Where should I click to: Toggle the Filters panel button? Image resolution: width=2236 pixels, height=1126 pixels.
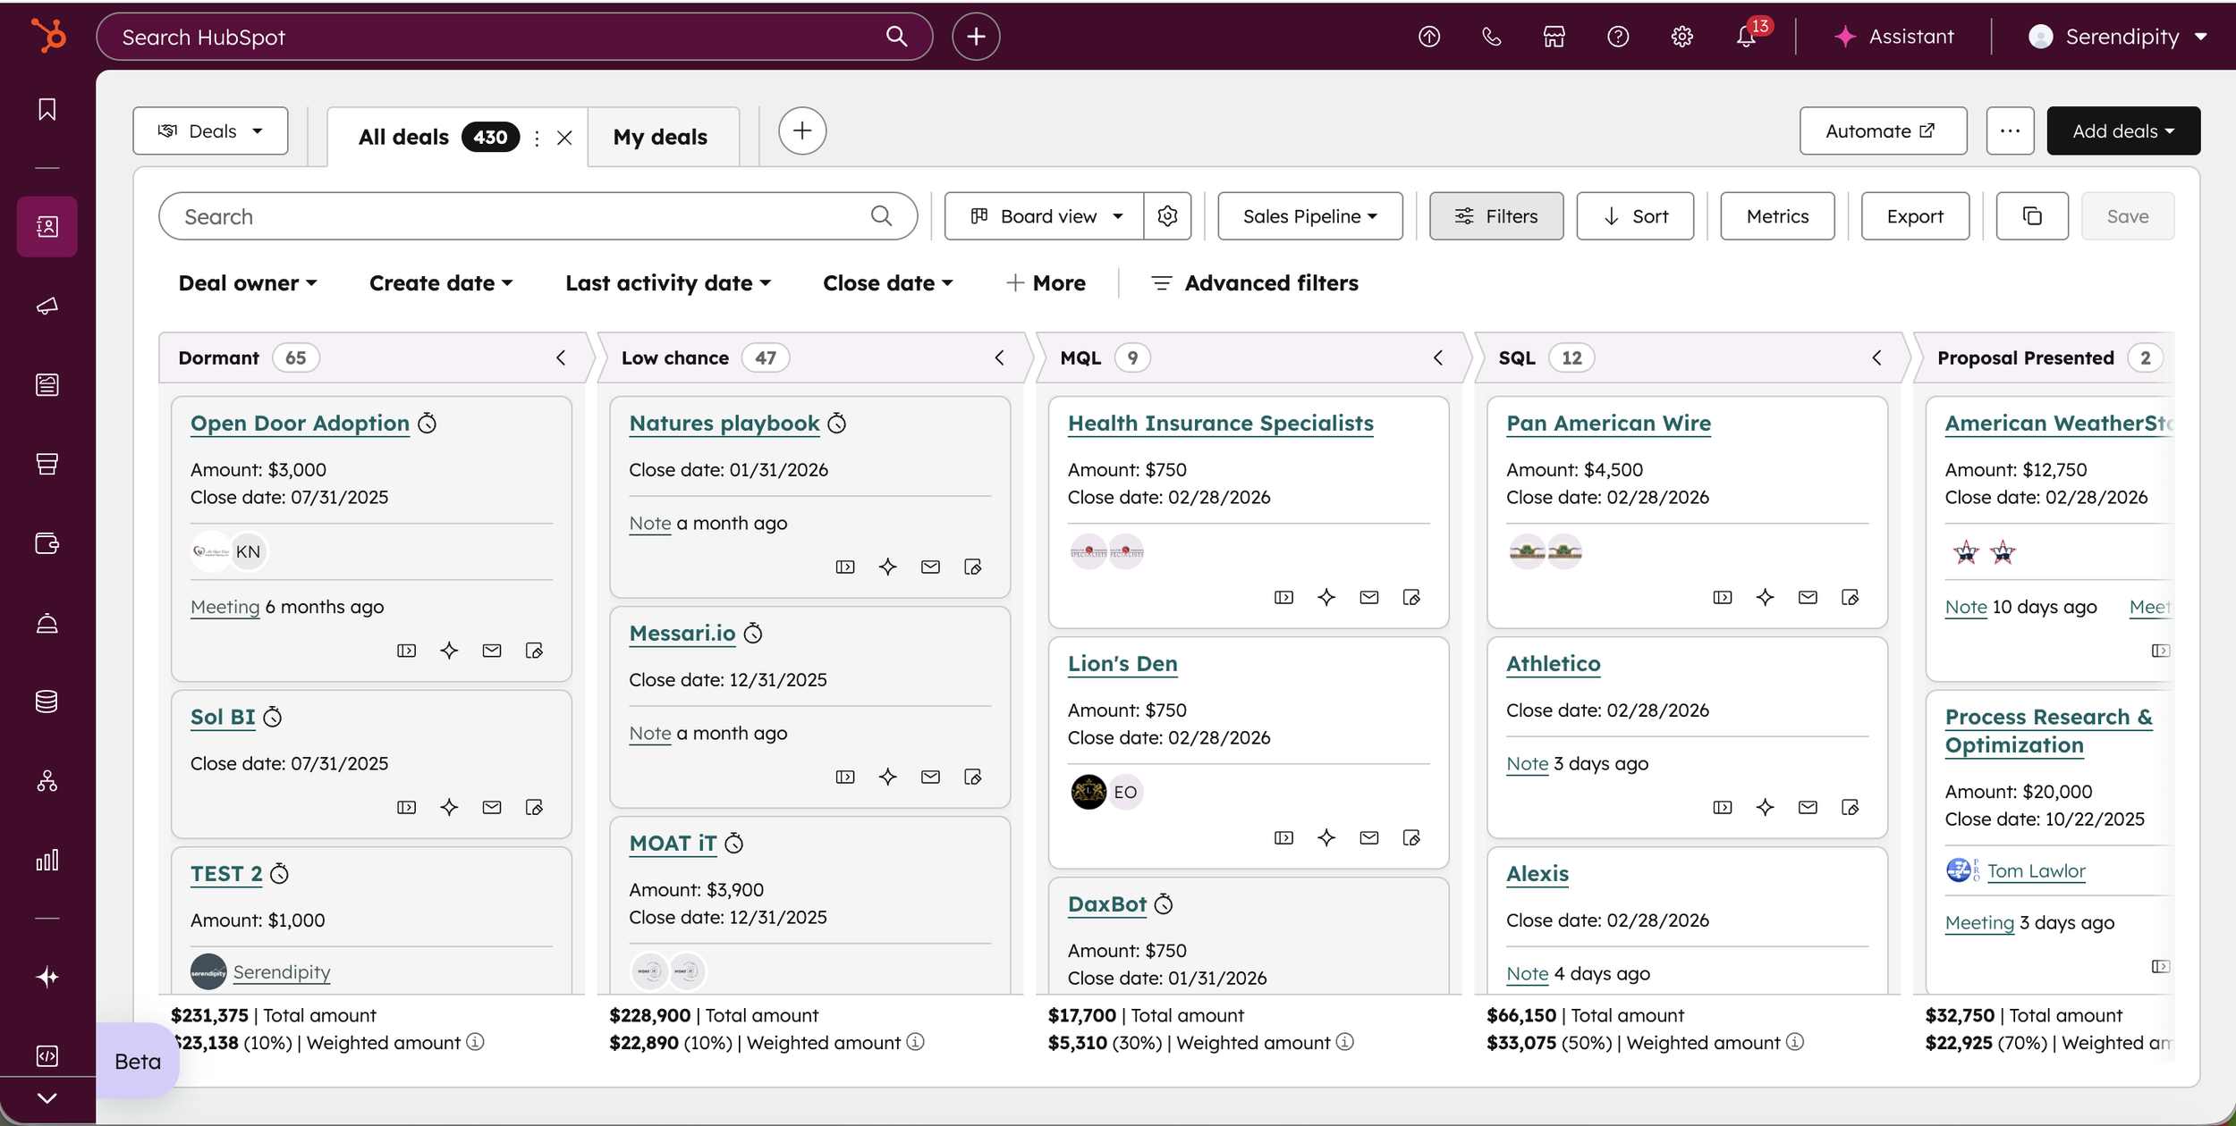pos(1496,216)
